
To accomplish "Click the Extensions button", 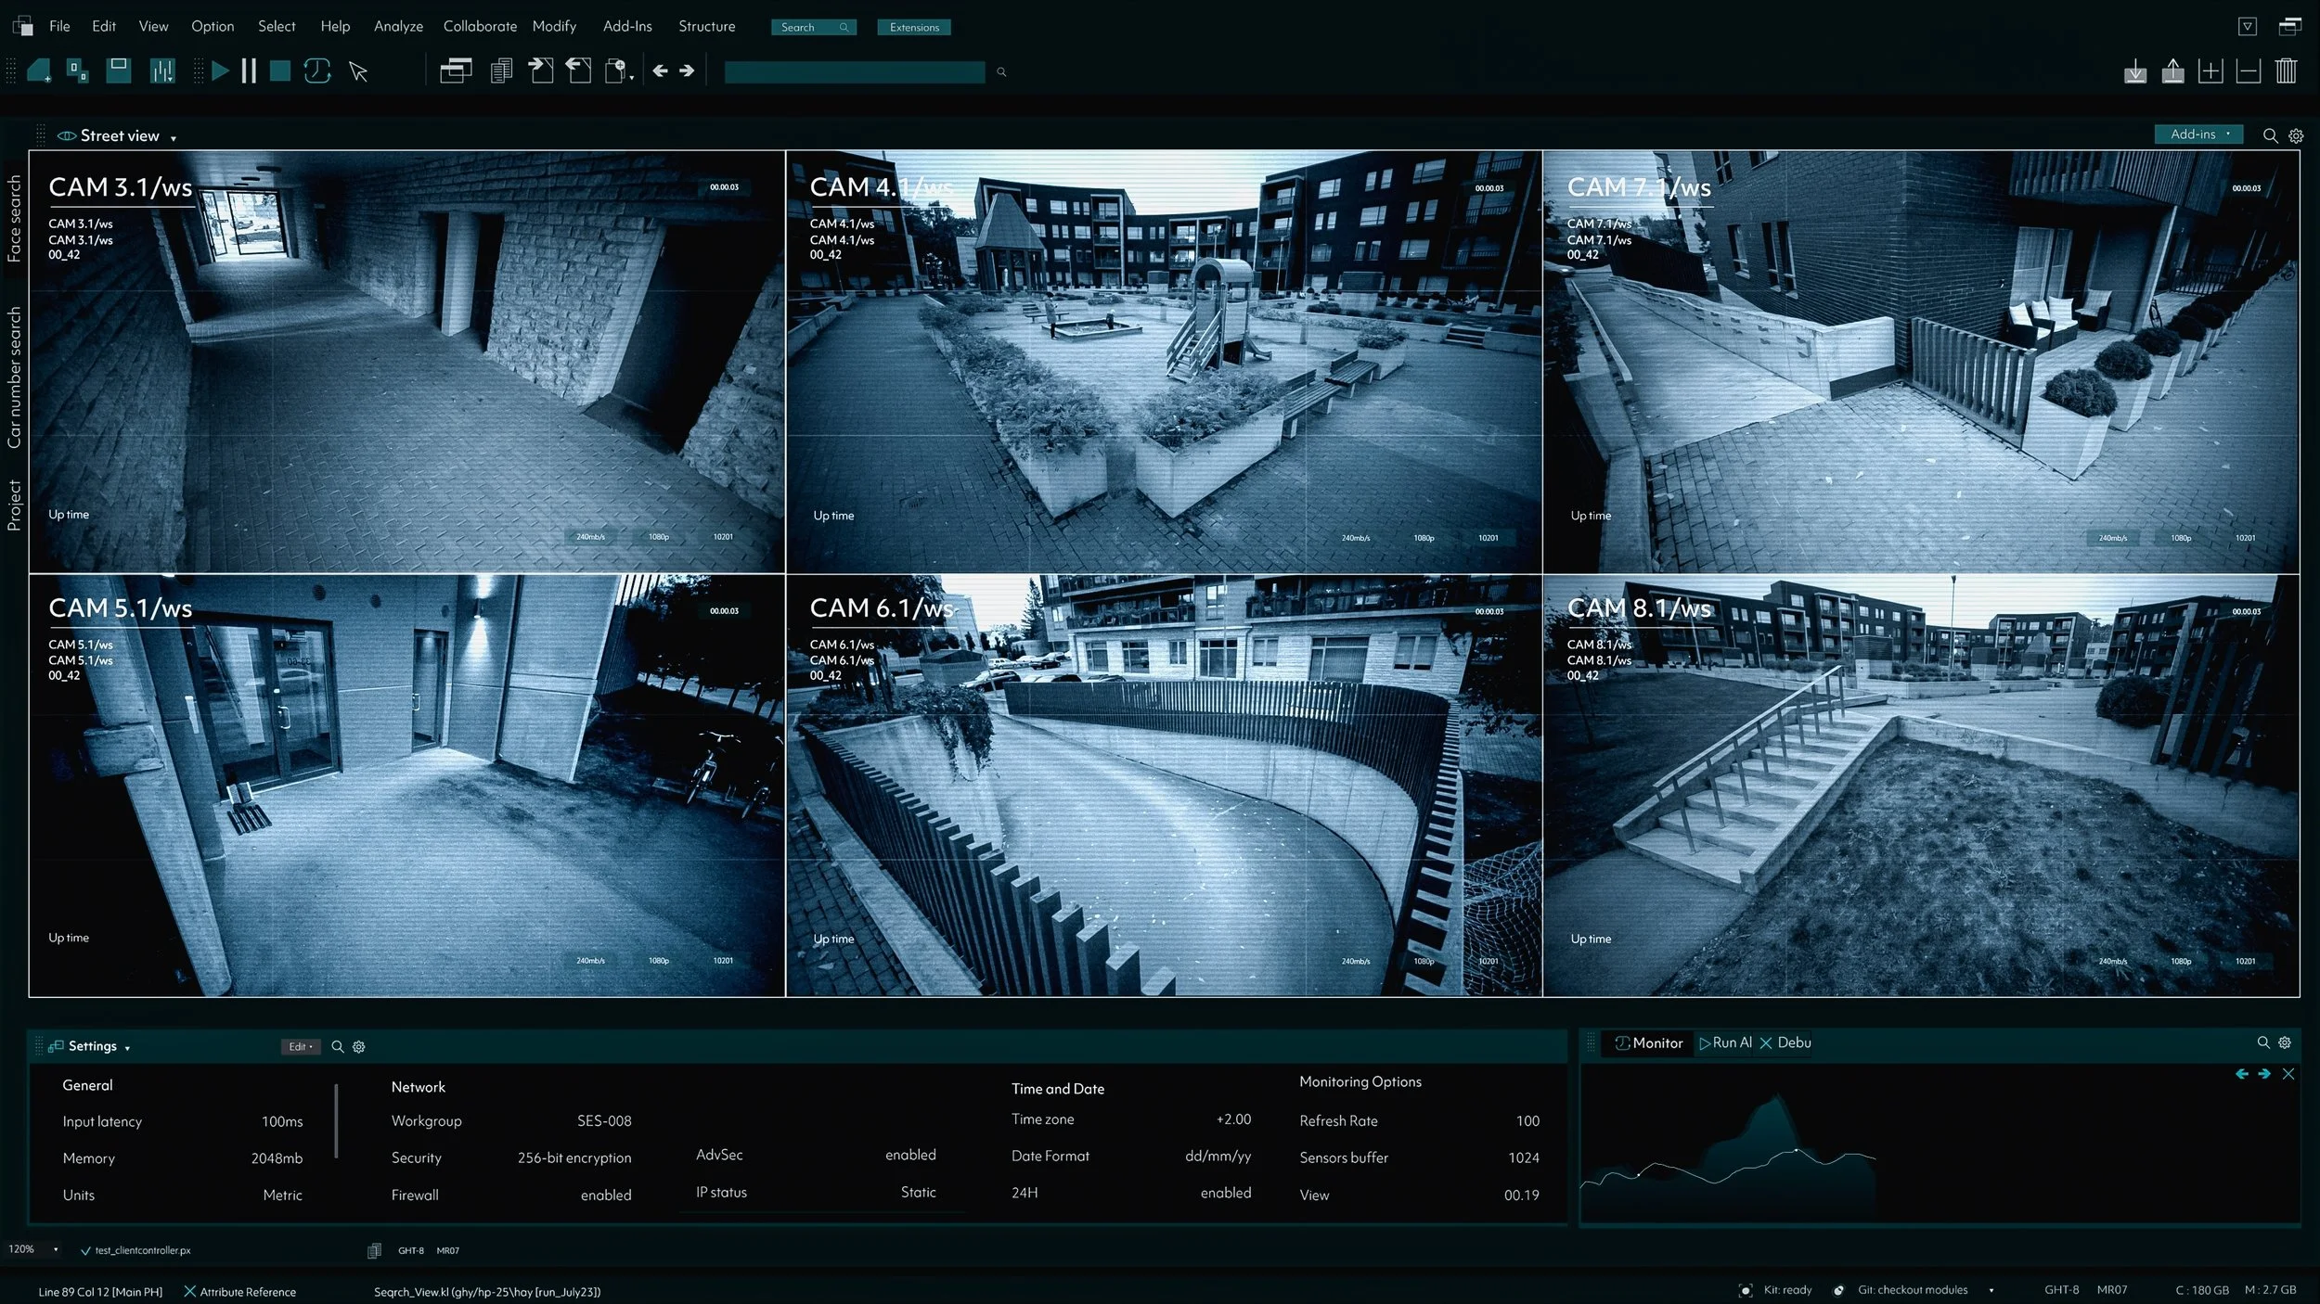I will pyautogui.click(x=914, y=27).
